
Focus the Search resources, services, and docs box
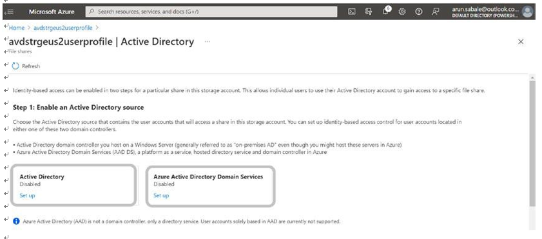pyautogui.click(x=211, y=12)
